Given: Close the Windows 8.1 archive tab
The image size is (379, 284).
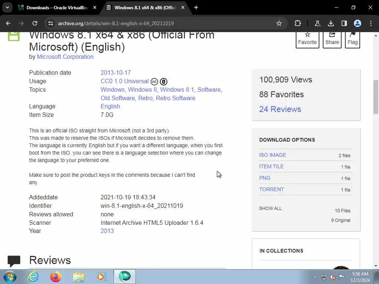Looking at the screenshot, I should pos(183,7).
